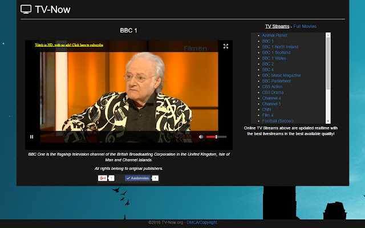Open the Channel 5 stream
The height and width of the screenshot is (228, 365).
[x=271, y=104]
